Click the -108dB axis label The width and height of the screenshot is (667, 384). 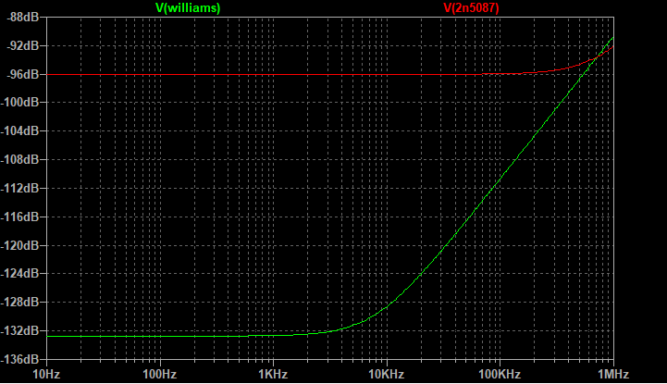click(x=20, y=159)
